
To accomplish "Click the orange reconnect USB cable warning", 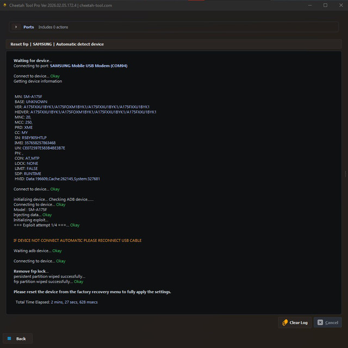I will click(x=77, y=240).
